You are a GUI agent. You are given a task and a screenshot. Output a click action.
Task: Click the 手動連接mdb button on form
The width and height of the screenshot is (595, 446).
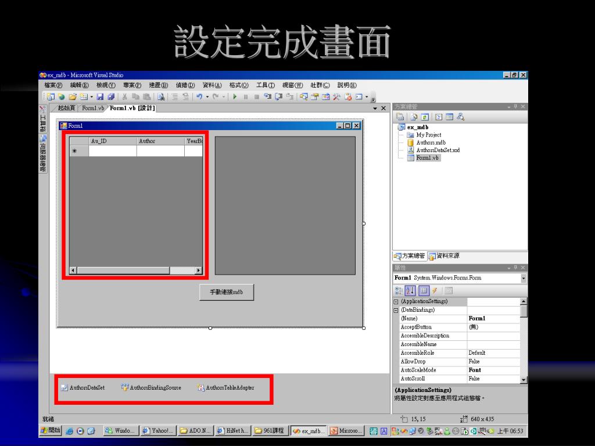coord(227,292)
